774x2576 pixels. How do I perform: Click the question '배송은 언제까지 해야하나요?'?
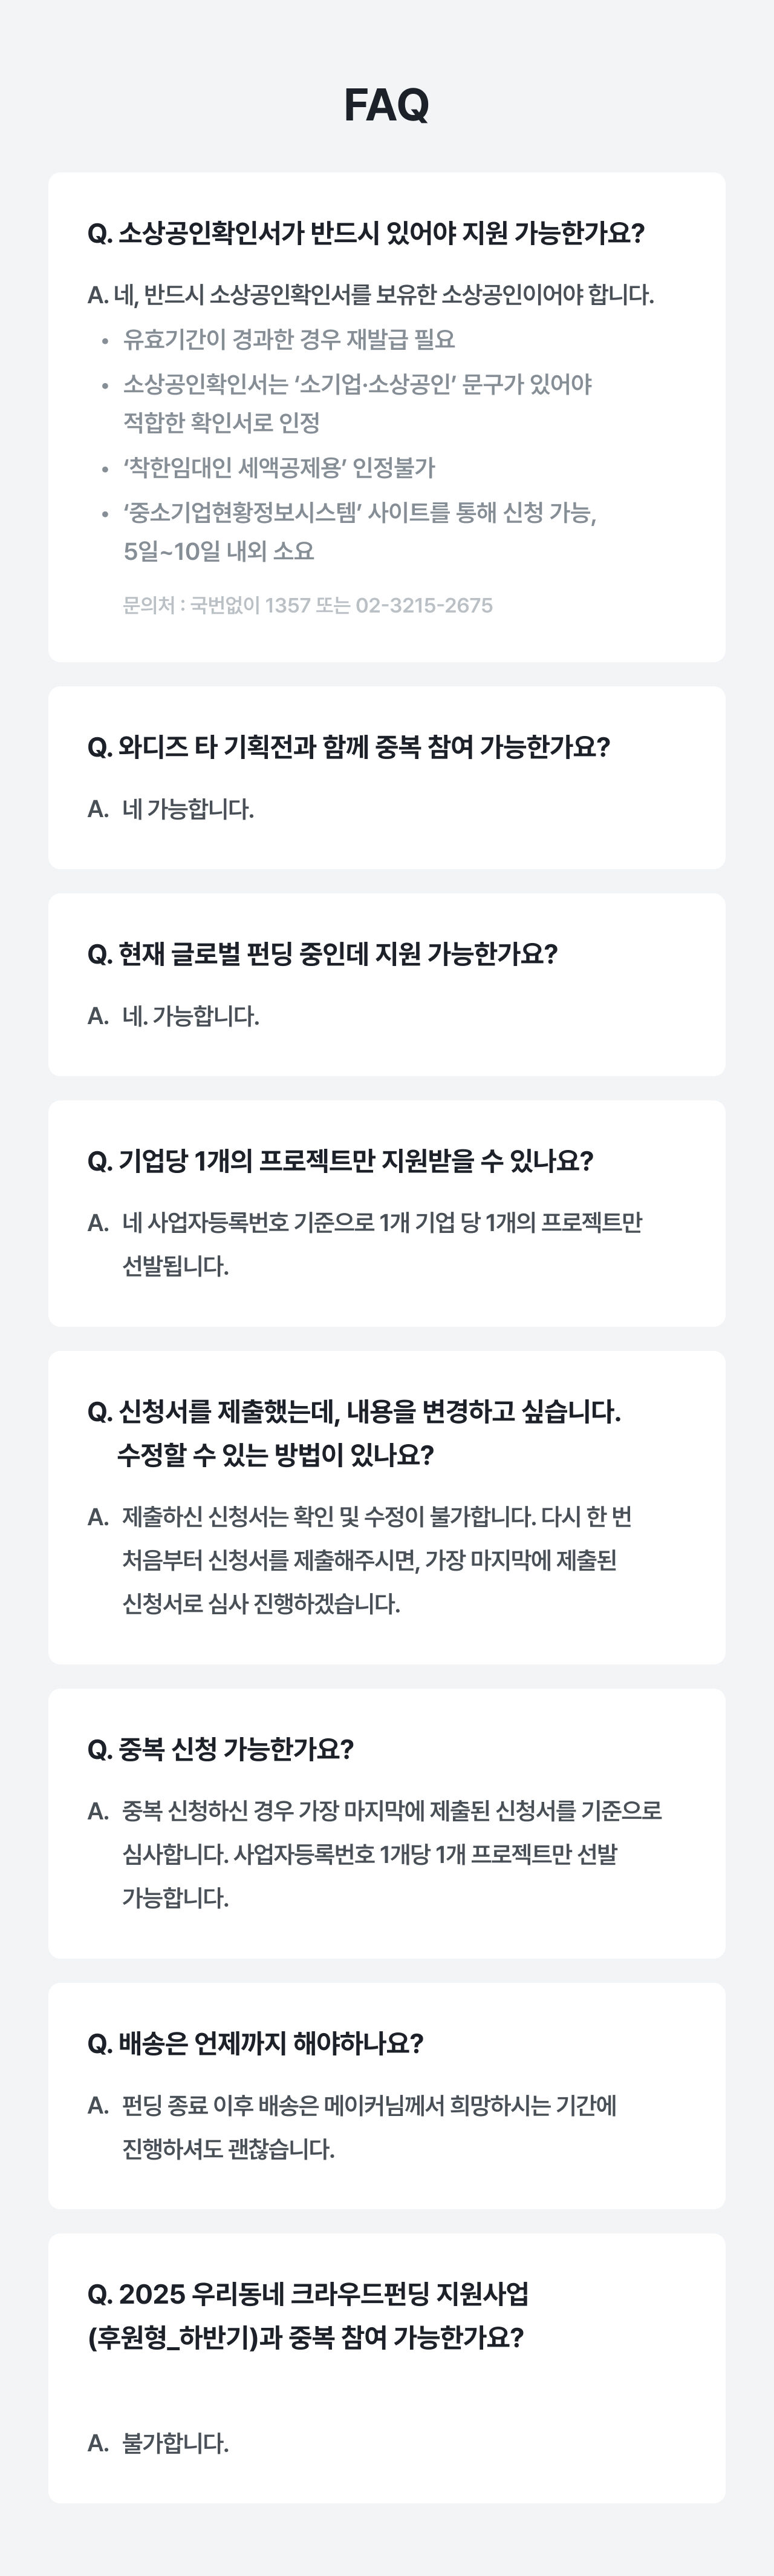256,2043
